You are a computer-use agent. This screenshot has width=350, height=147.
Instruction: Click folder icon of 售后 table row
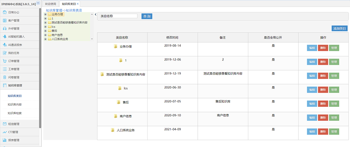click(119, 102)
